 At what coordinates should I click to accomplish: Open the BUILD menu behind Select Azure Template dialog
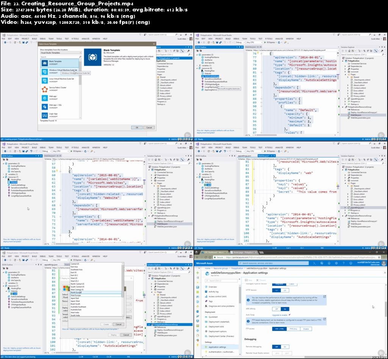(x=34, y=39)
